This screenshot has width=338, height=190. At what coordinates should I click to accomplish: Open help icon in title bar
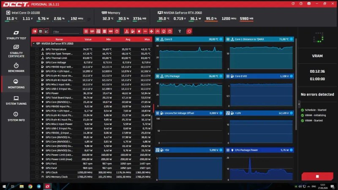pos(301,4)
